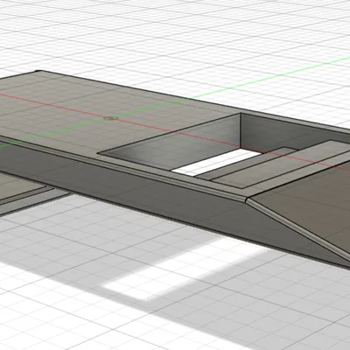The width and height of the screenshot is (350, 350).
Task: Select the origin point on the model
Action: pos(111,118)
